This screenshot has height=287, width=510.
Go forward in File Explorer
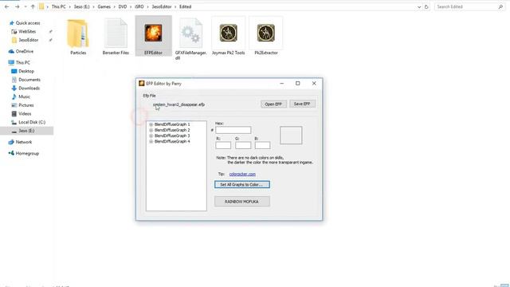coord(17,6)
